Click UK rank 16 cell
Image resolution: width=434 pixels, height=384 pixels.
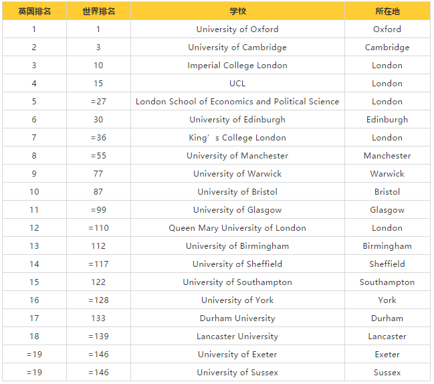coord(34,300)
